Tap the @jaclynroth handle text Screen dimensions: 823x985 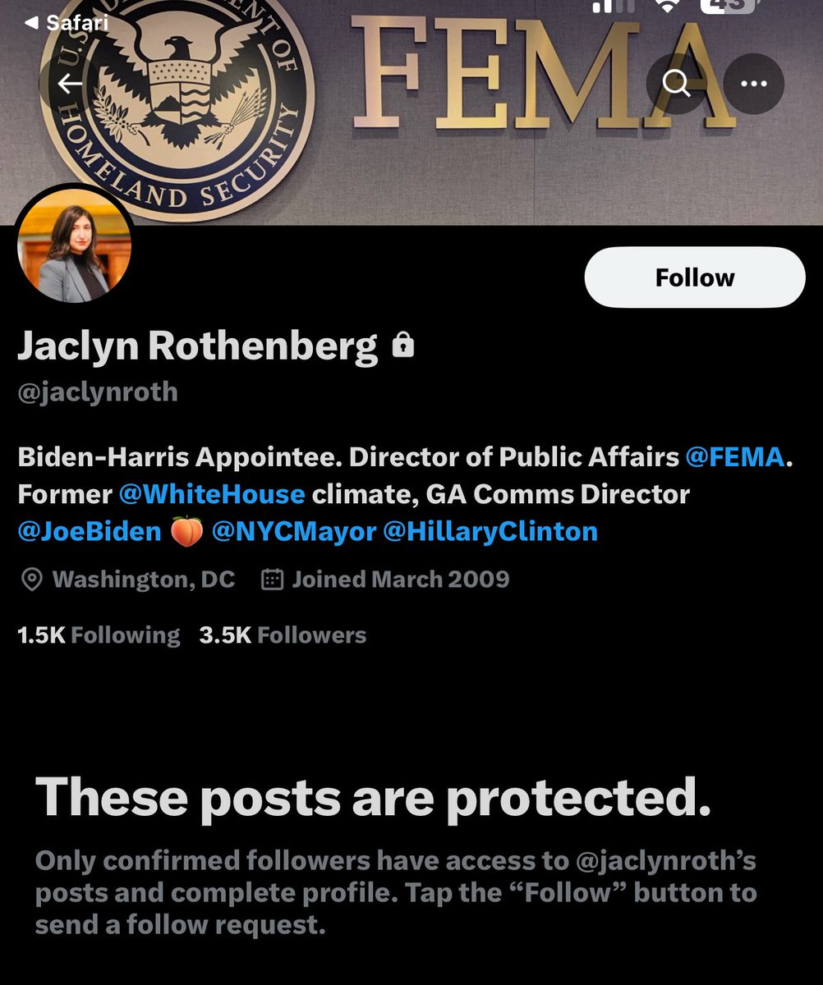[x=98, y=392]
